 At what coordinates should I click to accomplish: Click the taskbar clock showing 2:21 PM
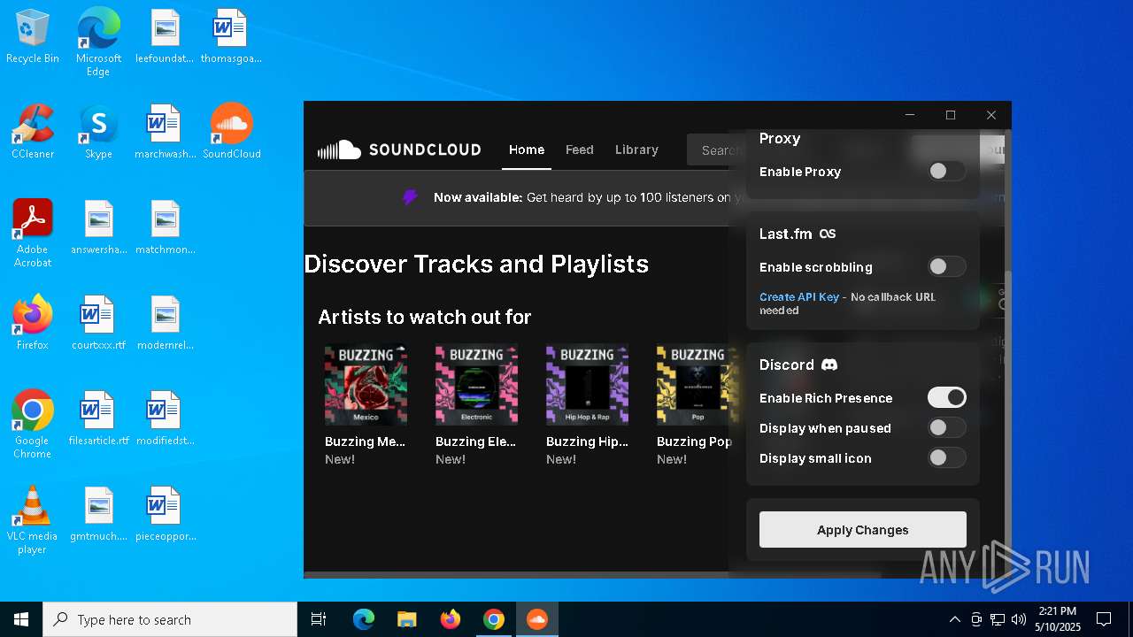(1058, 619)
